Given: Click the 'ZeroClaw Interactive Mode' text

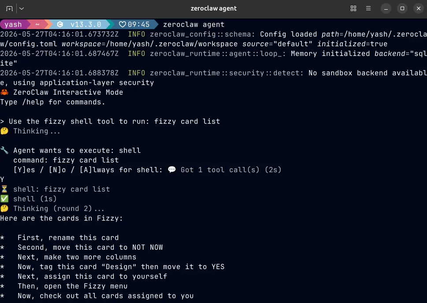Looking at the screenshot, I should (68, 92).
